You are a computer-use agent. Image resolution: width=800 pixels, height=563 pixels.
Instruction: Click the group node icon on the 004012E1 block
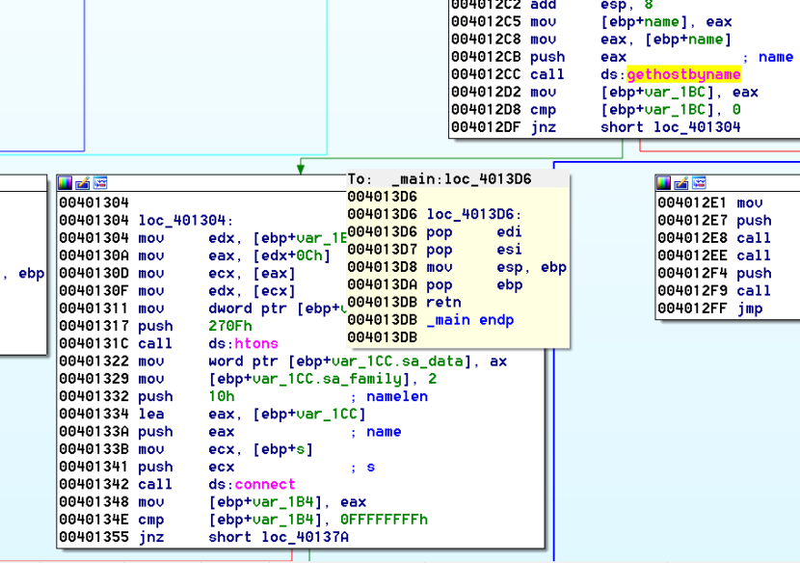(x=699, y=182)
